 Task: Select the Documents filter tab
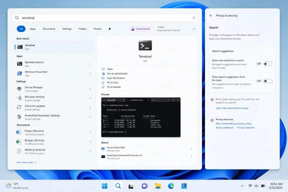(x=49, y=29)
